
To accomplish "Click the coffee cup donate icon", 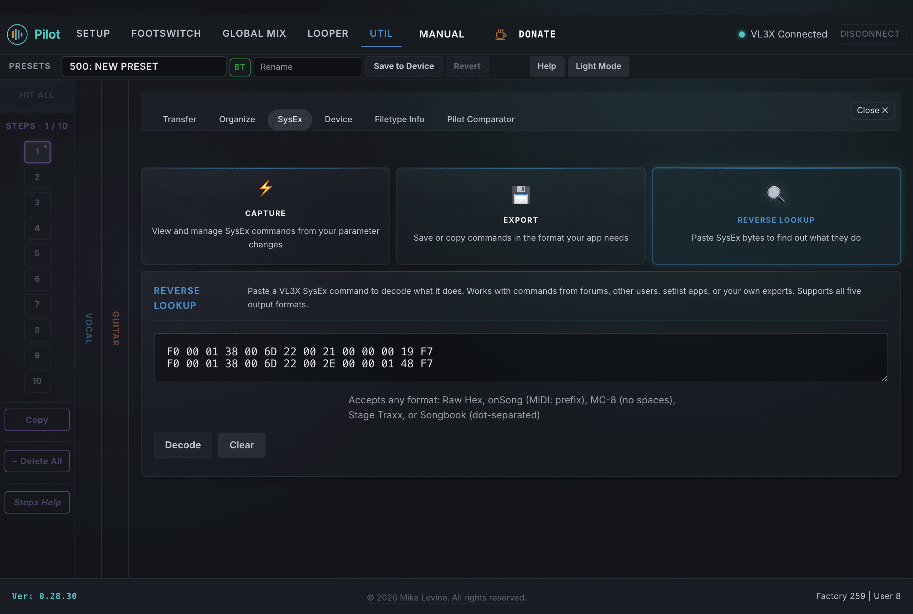I will click(501, 34).
